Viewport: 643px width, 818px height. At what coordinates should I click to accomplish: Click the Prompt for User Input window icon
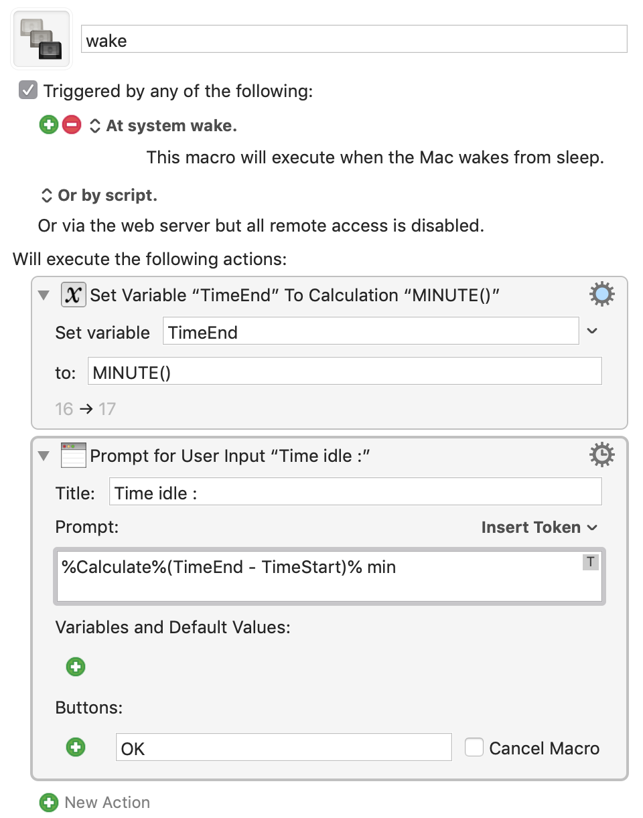click(73, 455)
